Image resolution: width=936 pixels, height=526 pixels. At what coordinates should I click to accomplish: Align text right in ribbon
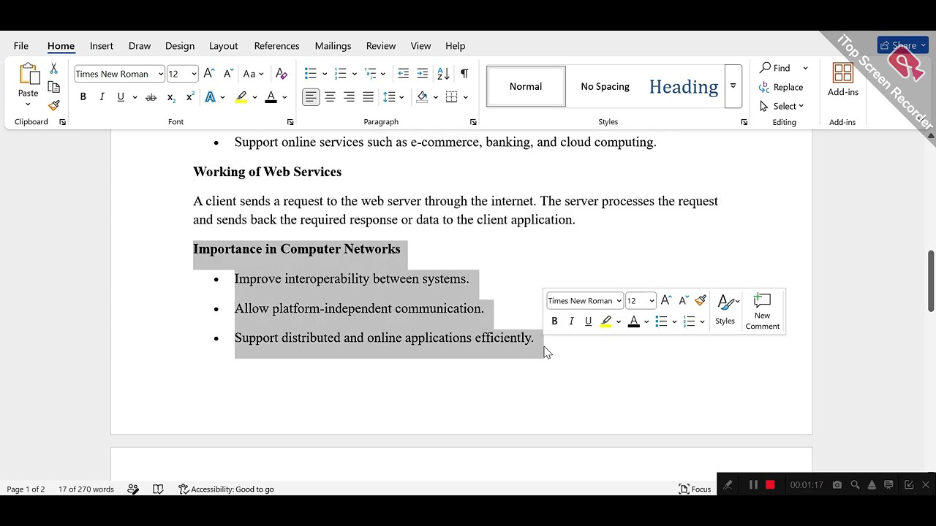pos(349,97)
